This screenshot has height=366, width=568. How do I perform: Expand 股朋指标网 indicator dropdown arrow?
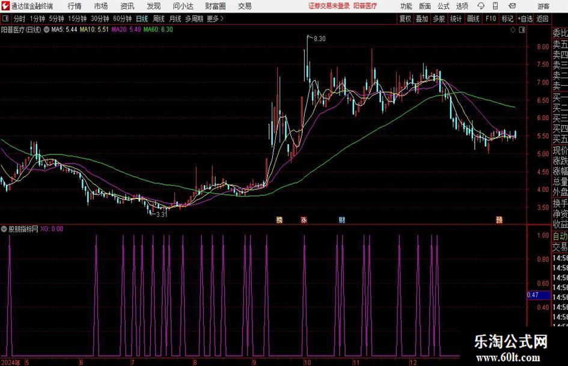pos(4,229)
